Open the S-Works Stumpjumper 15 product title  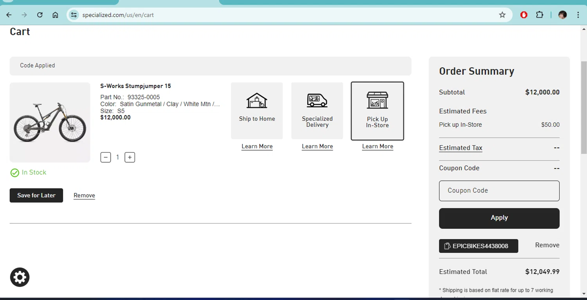point(135,86)
